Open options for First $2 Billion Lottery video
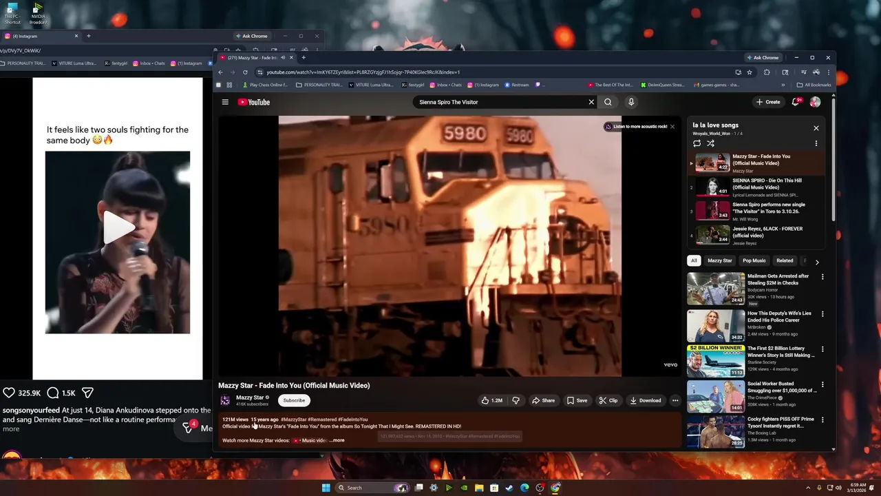Screen dimensions: 881x496 pos(822,349)
